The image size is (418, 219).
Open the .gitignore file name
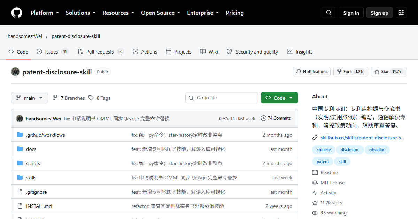point(36,192)
